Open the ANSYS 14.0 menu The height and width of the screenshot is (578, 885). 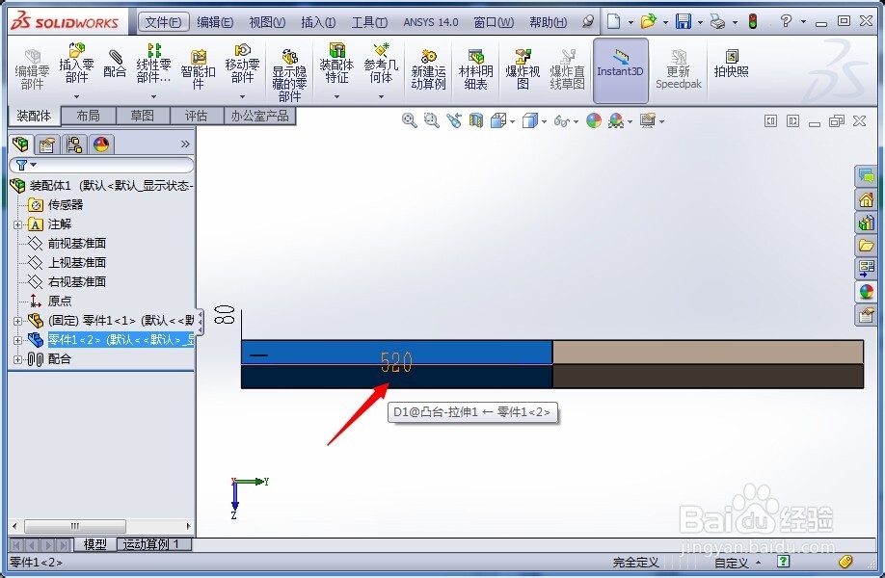coord(431,22)
